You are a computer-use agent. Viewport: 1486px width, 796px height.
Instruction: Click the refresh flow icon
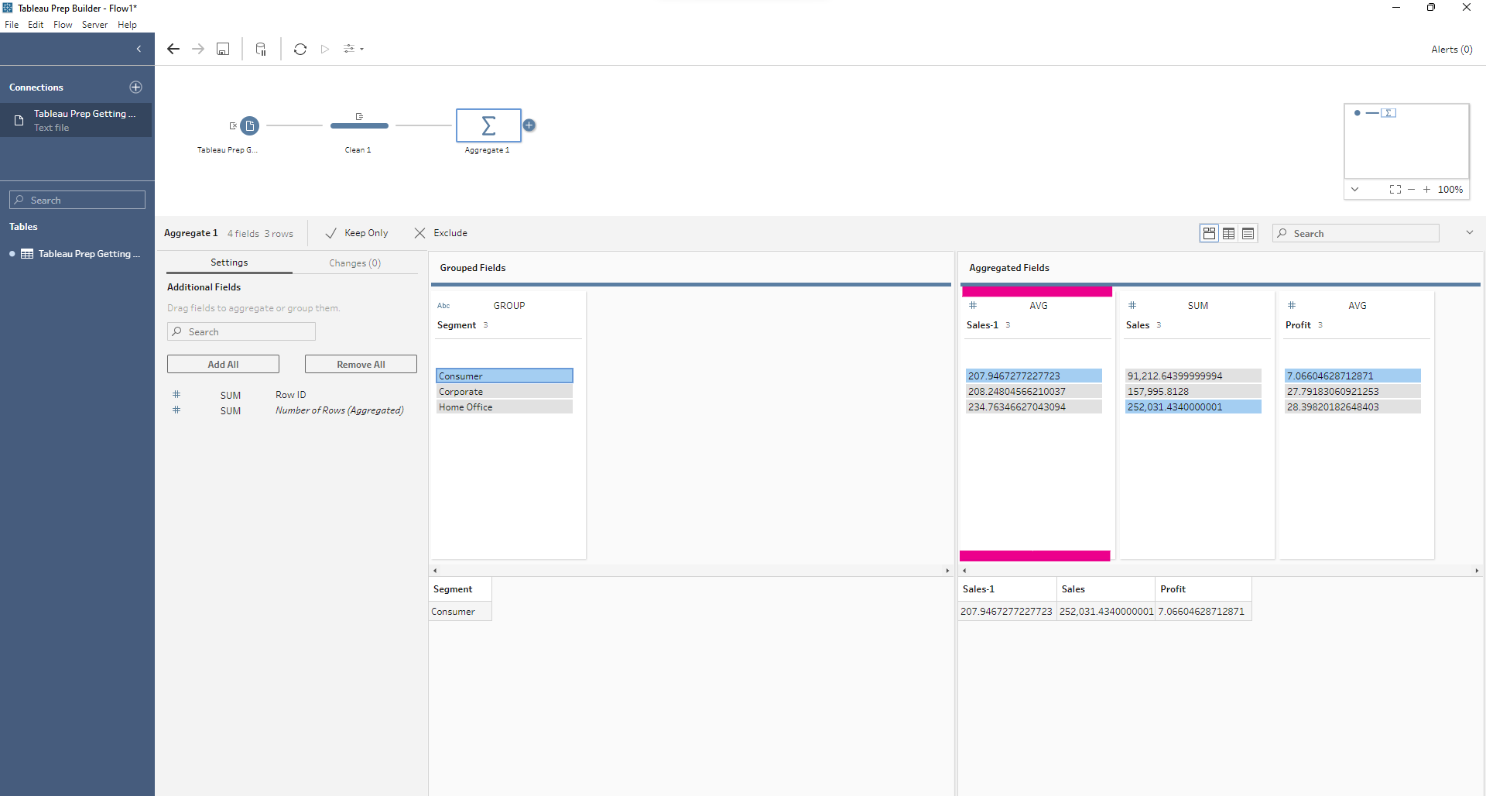[x=300, y=49]
